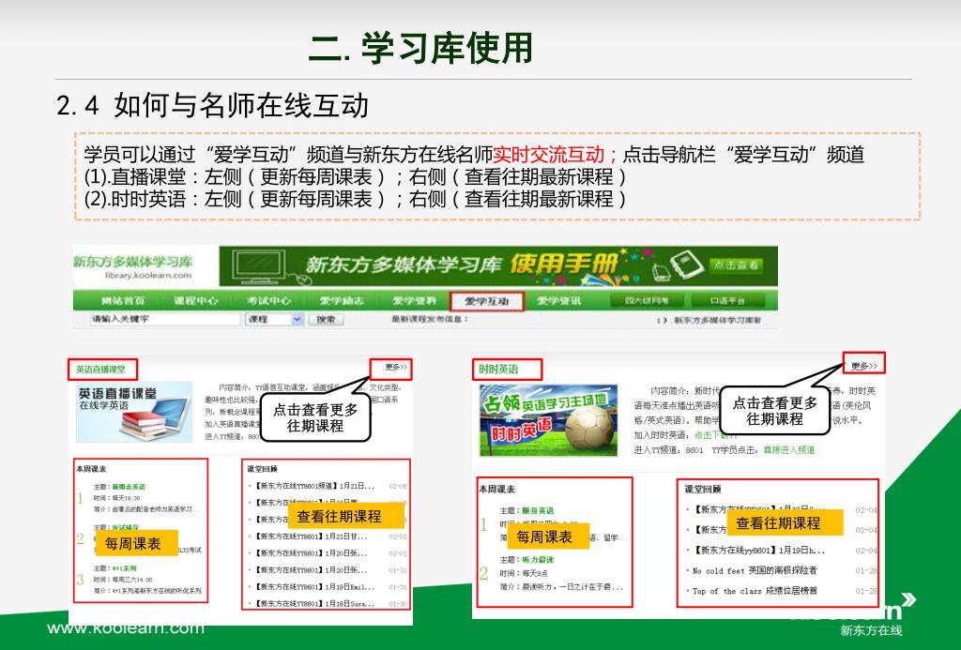Image resolution: width=961 pixels, height=650 pixels.
Task: Click 课堂回顾 heading under 时时英语
Action: (x=703, y=489)
